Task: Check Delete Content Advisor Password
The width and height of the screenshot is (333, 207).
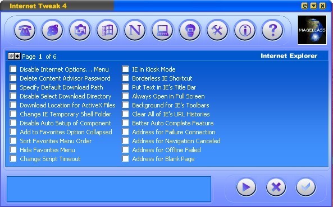Action: coord(13,78)
